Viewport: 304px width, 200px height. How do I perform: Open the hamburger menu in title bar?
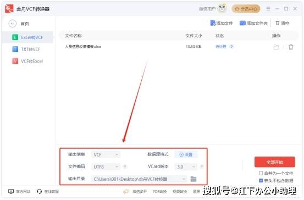tap(268, 9)
